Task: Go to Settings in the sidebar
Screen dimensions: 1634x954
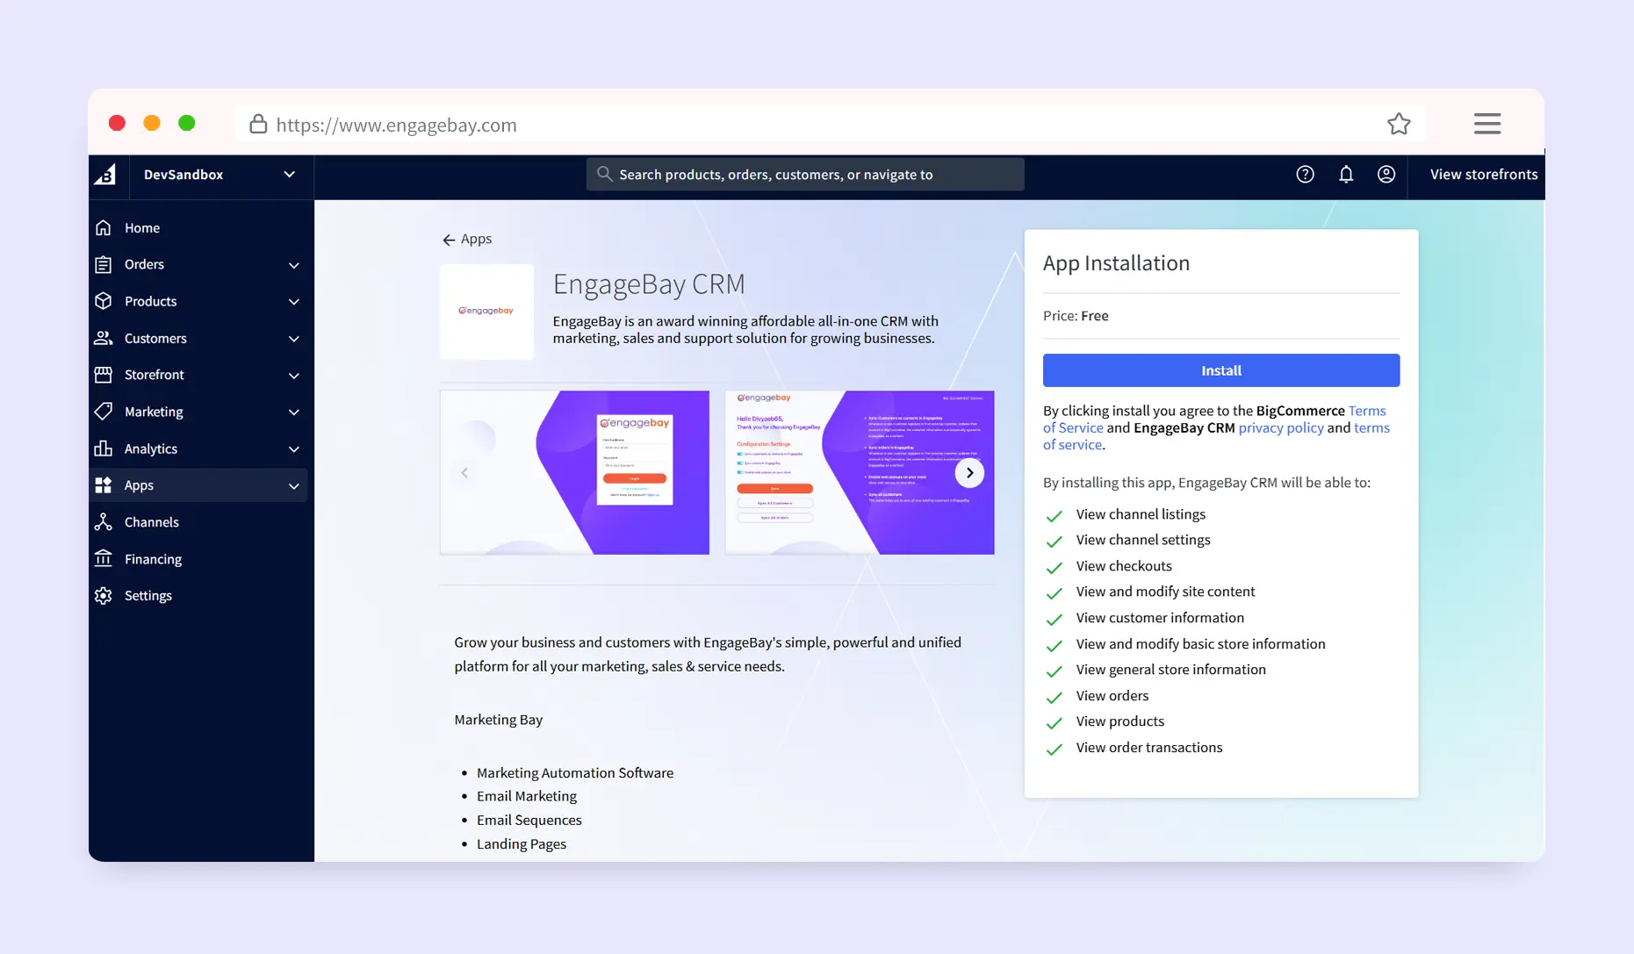Action: [148, 596]
